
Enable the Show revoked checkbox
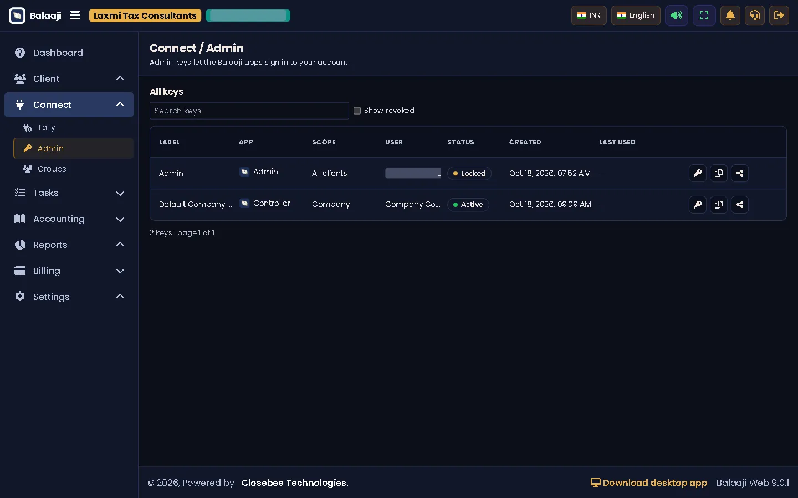coord(357,111)
